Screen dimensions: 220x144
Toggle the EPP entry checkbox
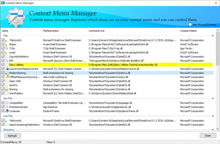3,60
